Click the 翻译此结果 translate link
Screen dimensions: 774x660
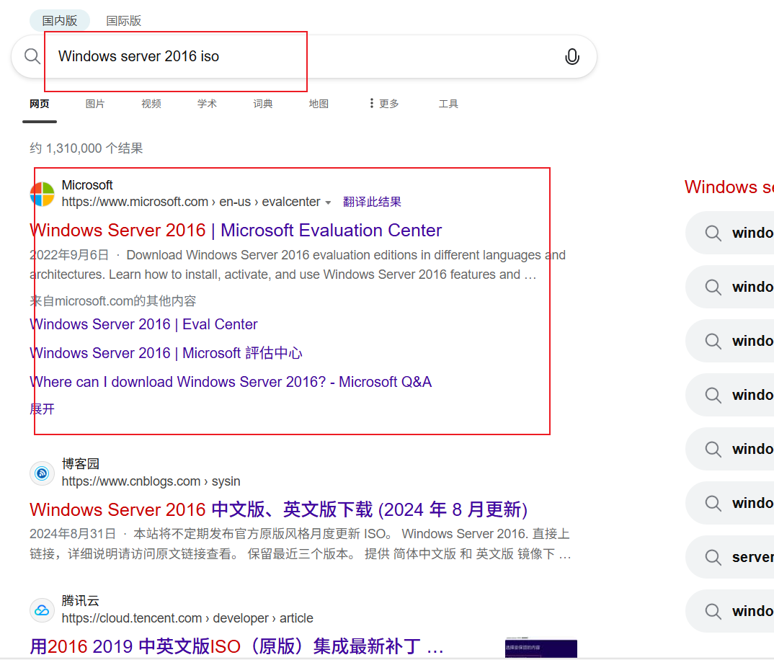(x=372, y=202)
